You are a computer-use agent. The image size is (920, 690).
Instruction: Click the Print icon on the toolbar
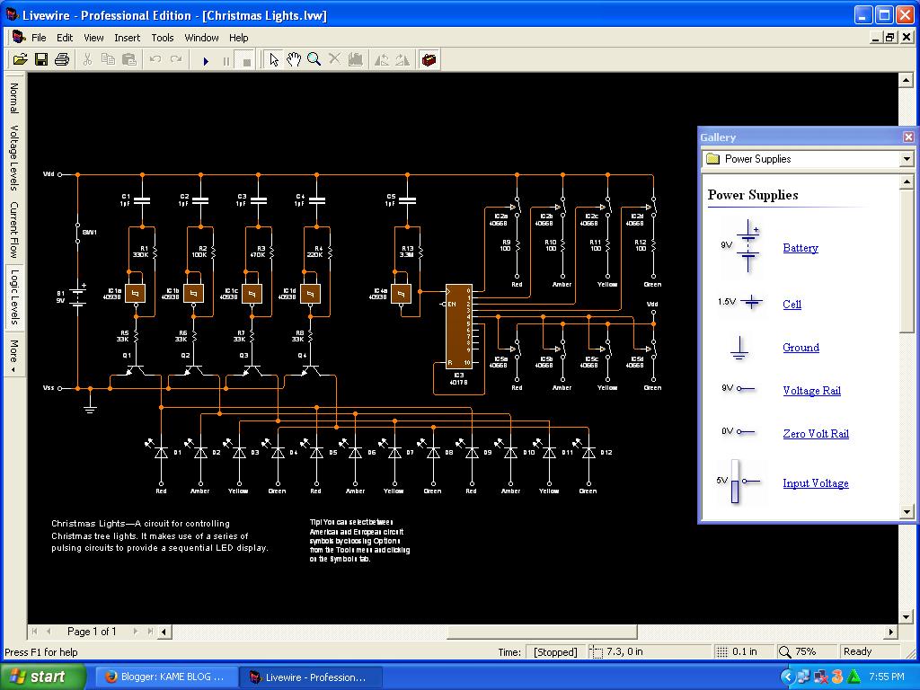[x=62, y=59]
